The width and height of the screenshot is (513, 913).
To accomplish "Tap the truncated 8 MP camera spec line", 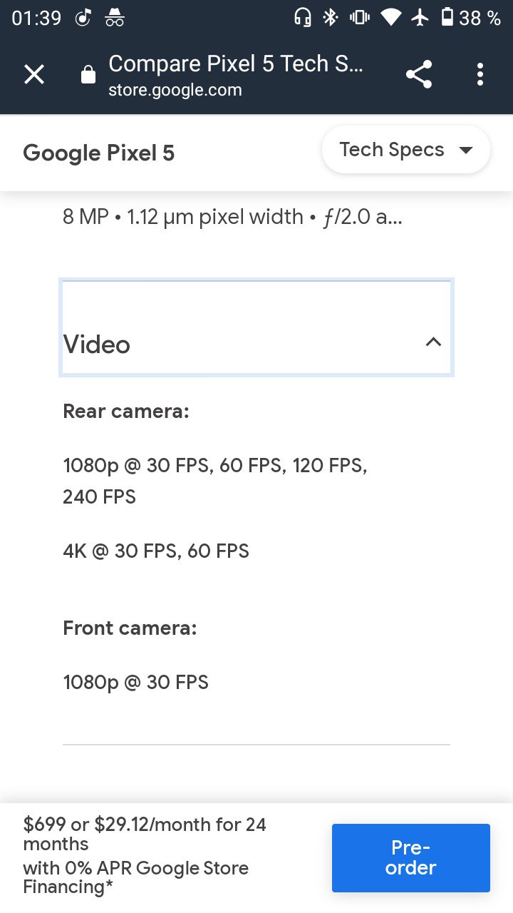I will [x=232, y=217].
